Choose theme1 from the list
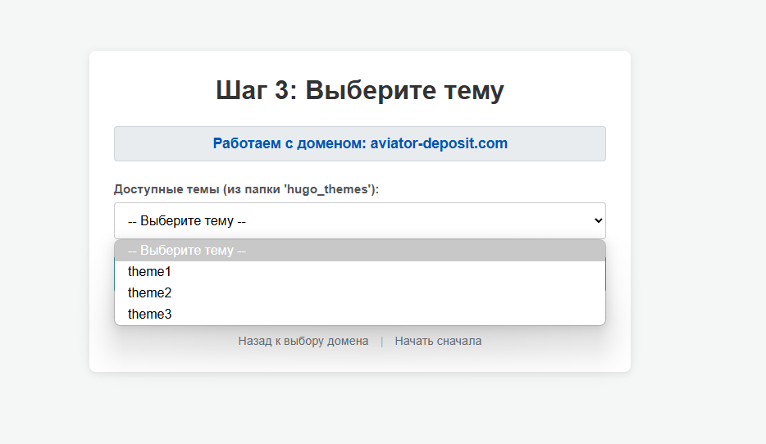The image size is (766, 444). coord(359,272)
